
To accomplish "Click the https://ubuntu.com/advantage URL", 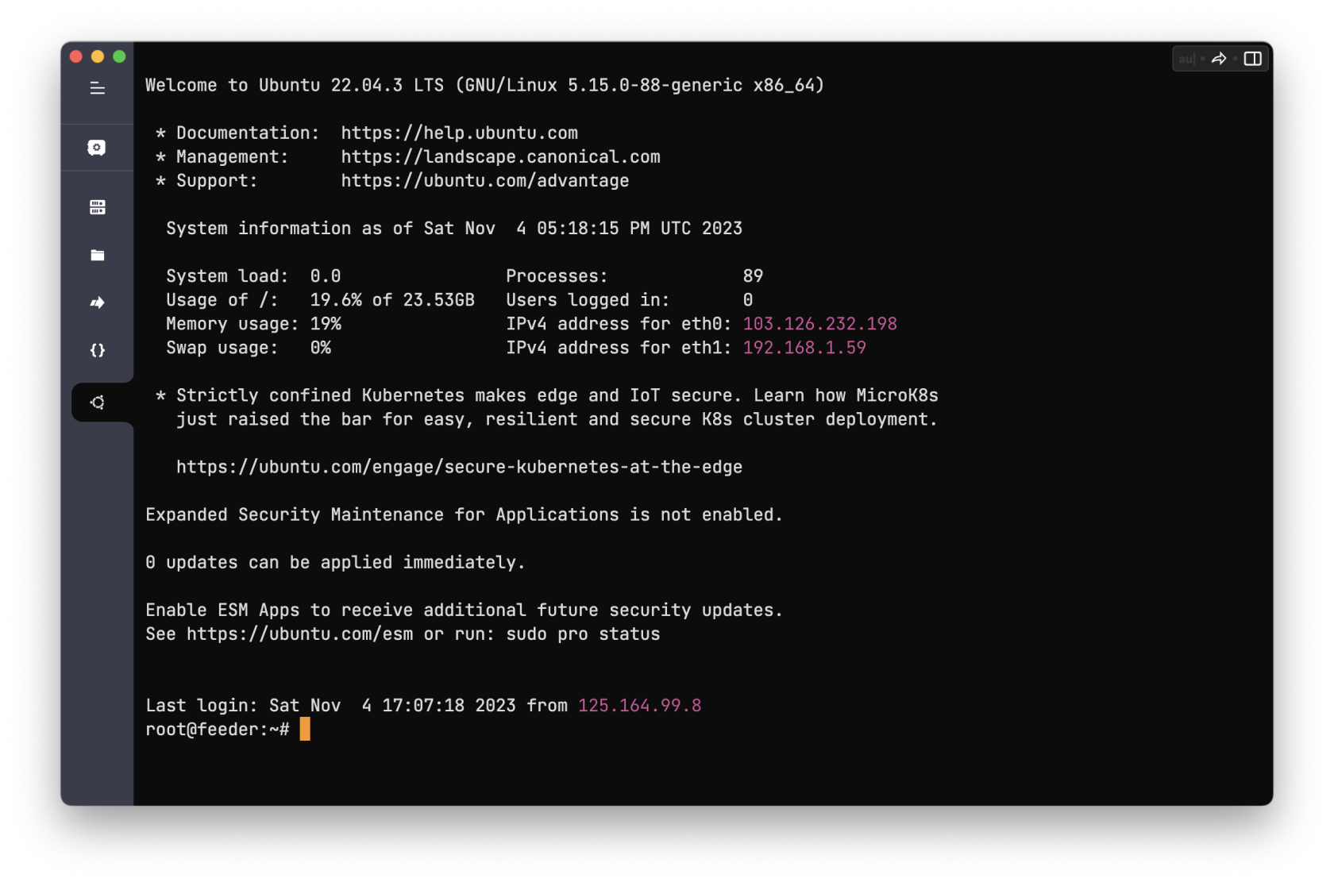I will 485,181.
